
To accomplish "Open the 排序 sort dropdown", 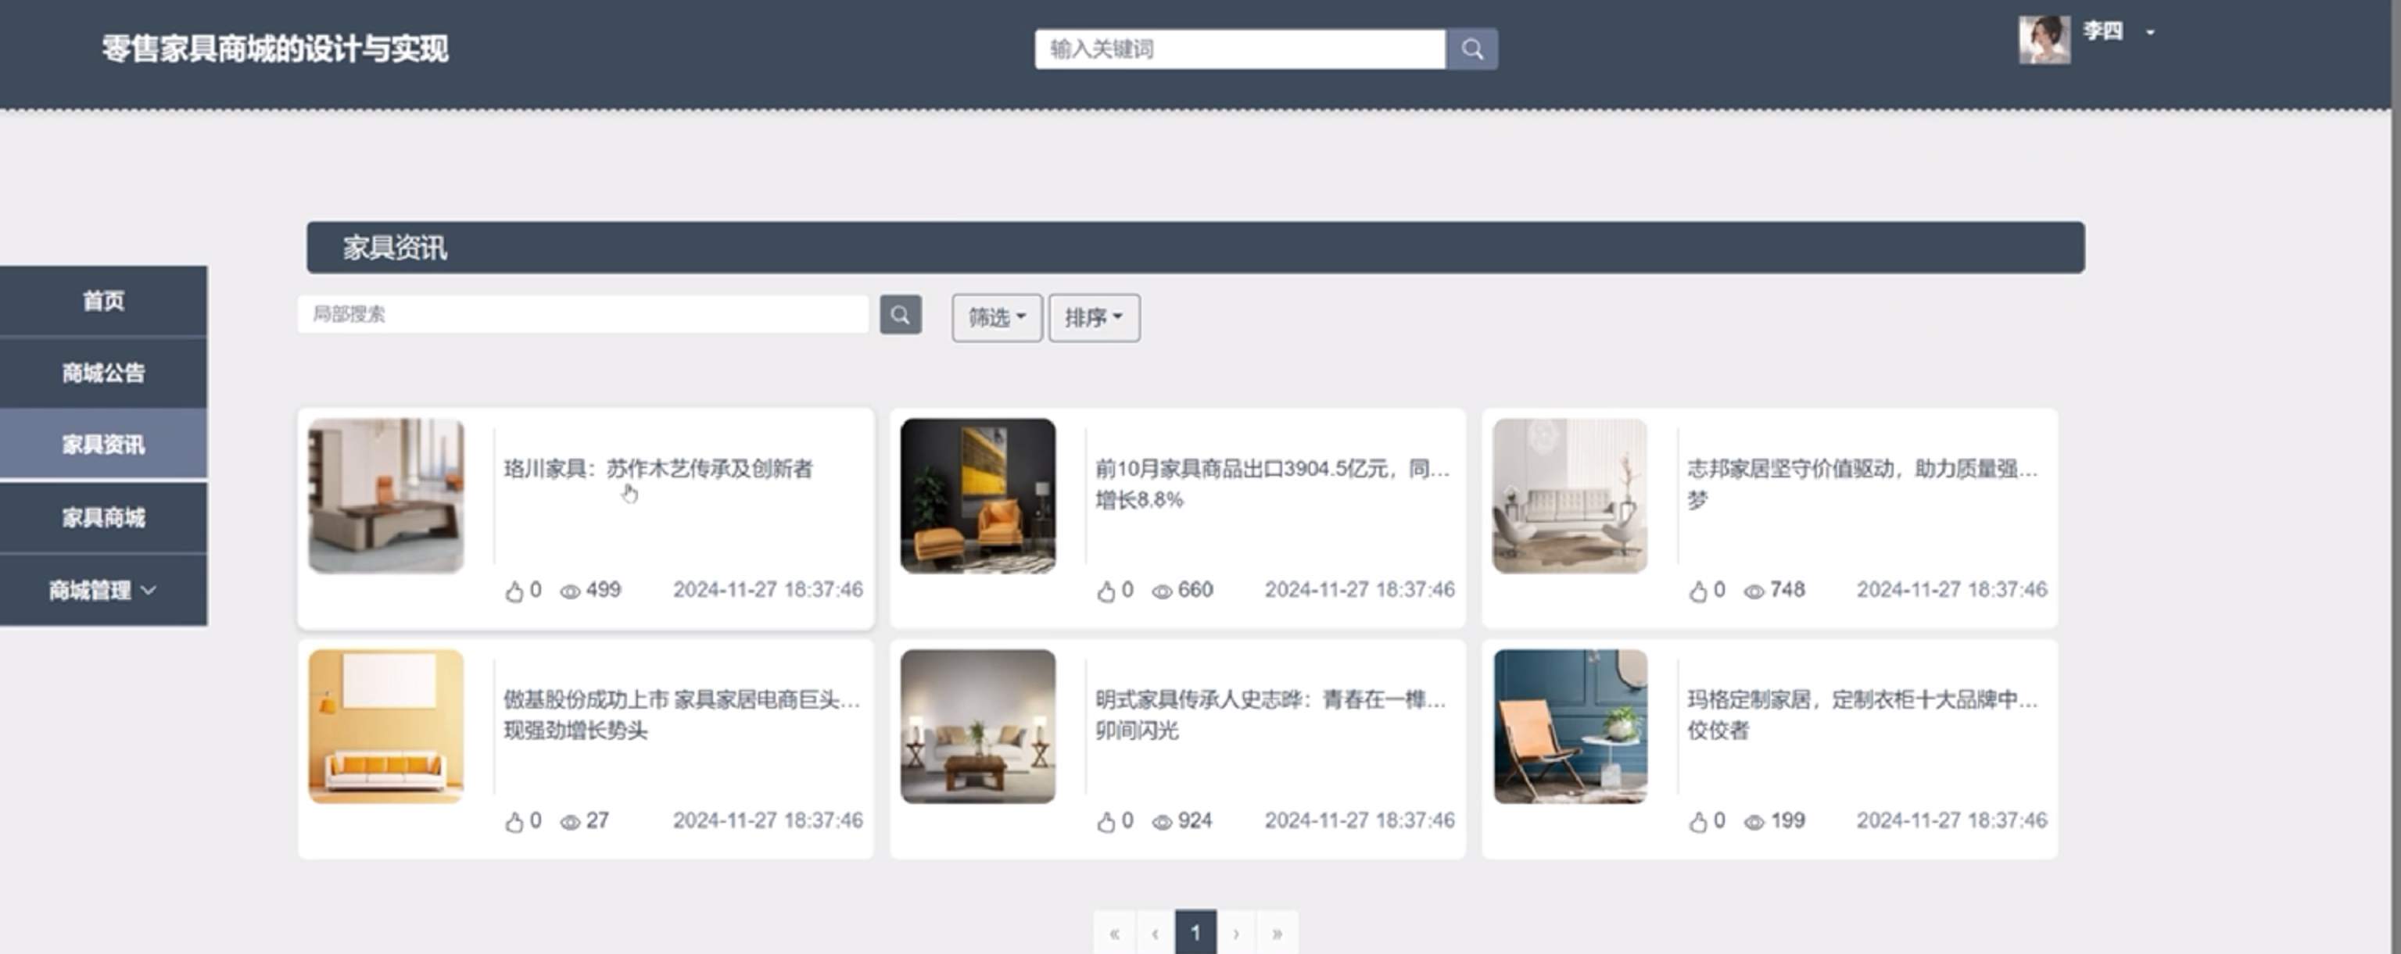I will pos(1093,318).
